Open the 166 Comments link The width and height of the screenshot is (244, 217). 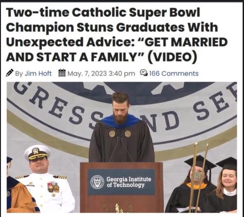coord(174,74)
